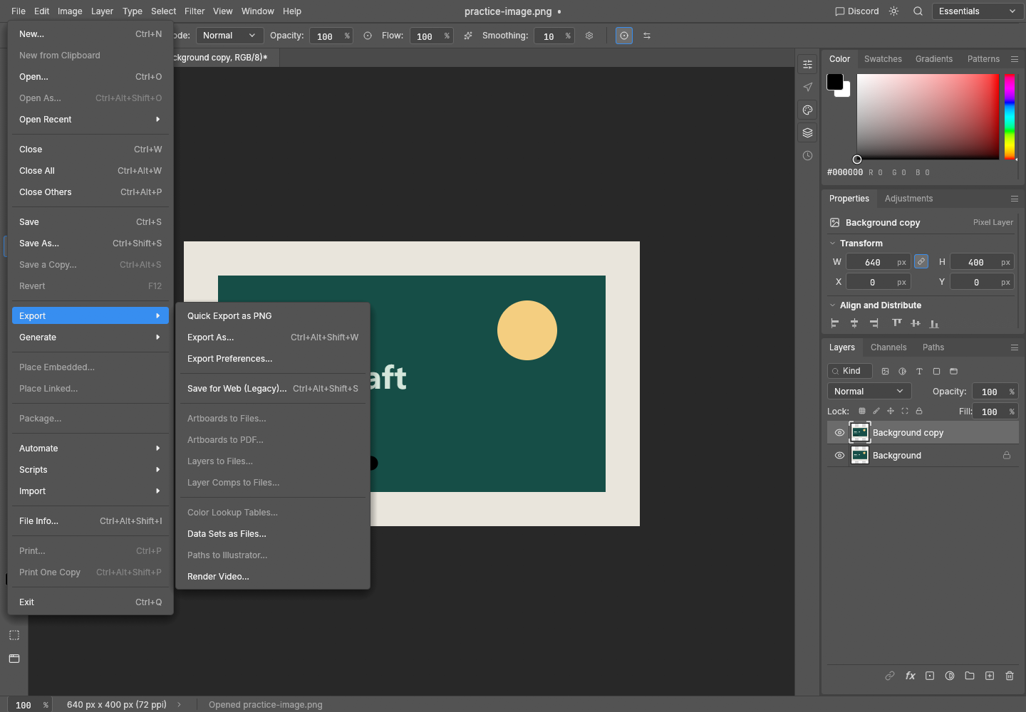Add a layer mask from the Layers footer
The height and width of the screenshot is (712, 1026).
(930, 676)
